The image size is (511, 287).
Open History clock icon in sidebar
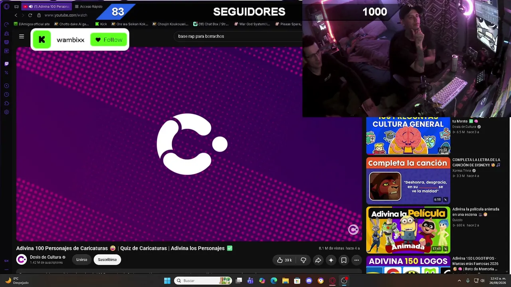tap(6, 94)
